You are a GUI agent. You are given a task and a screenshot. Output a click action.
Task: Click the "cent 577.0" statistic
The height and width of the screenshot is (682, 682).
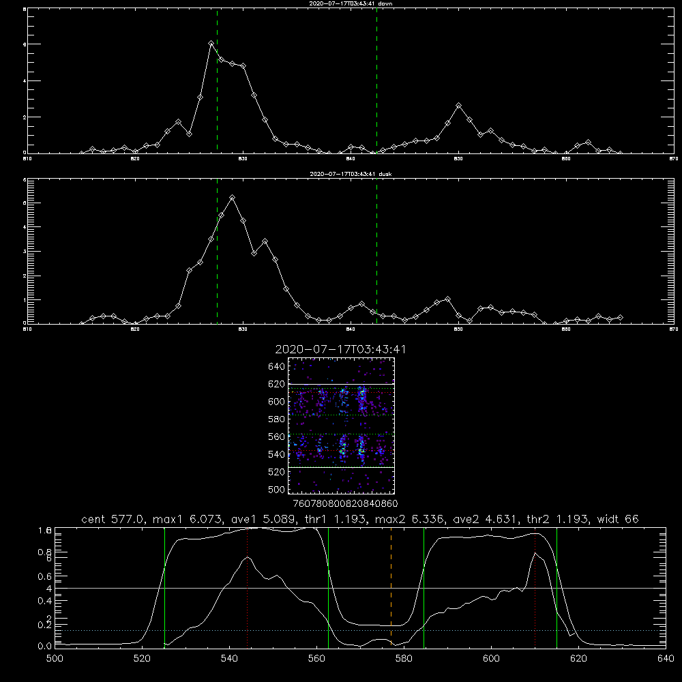113,519
